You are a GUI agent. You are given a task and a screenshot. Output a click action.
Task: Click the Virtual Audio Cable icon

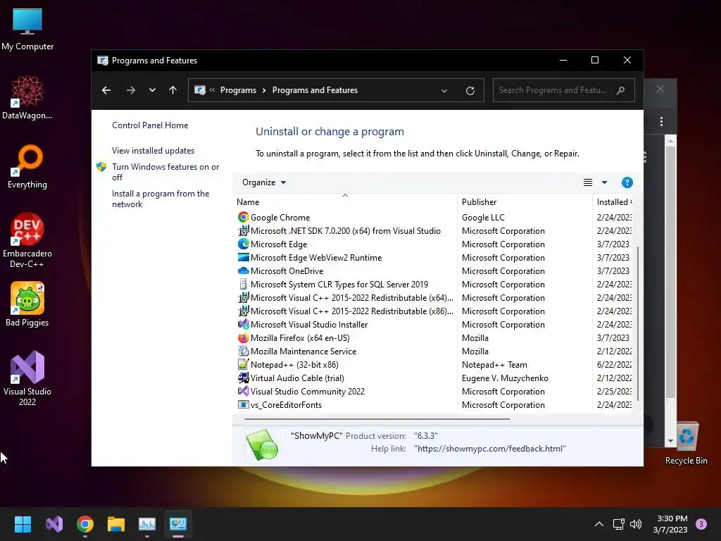[x=243, y=378]
